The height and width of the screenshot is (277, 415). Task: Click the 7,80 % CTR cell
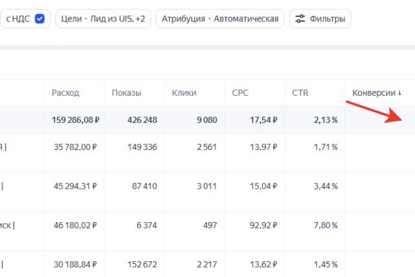pyautogui.click(x=326, y=225)
